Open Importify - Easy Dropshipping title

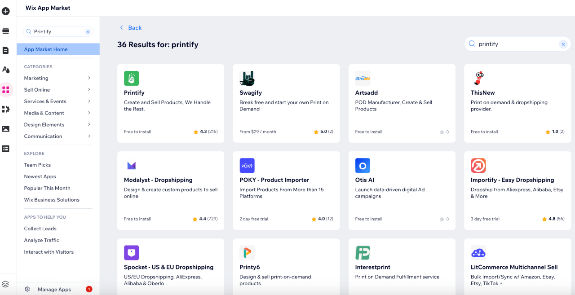(x=513, y=180)
